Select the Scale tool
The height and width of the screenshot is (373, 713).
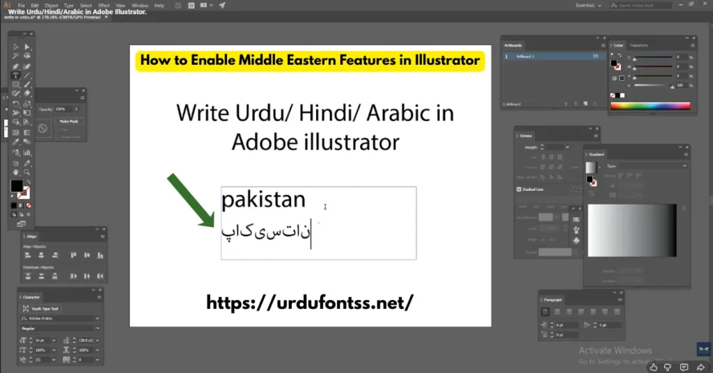[x=27, y=104]
